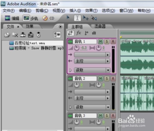Switch to Edit view icon
Image resolution: width=154 pixels, height=131 pixels.
point(7,18)
